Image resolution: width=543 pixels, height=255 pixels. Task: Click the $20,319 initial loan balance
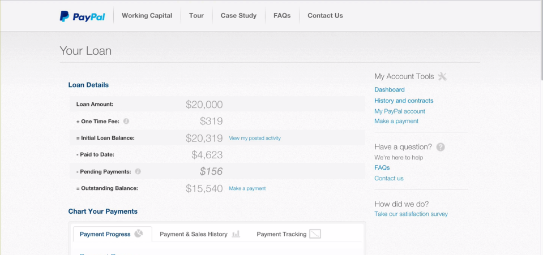click(204, 138)
